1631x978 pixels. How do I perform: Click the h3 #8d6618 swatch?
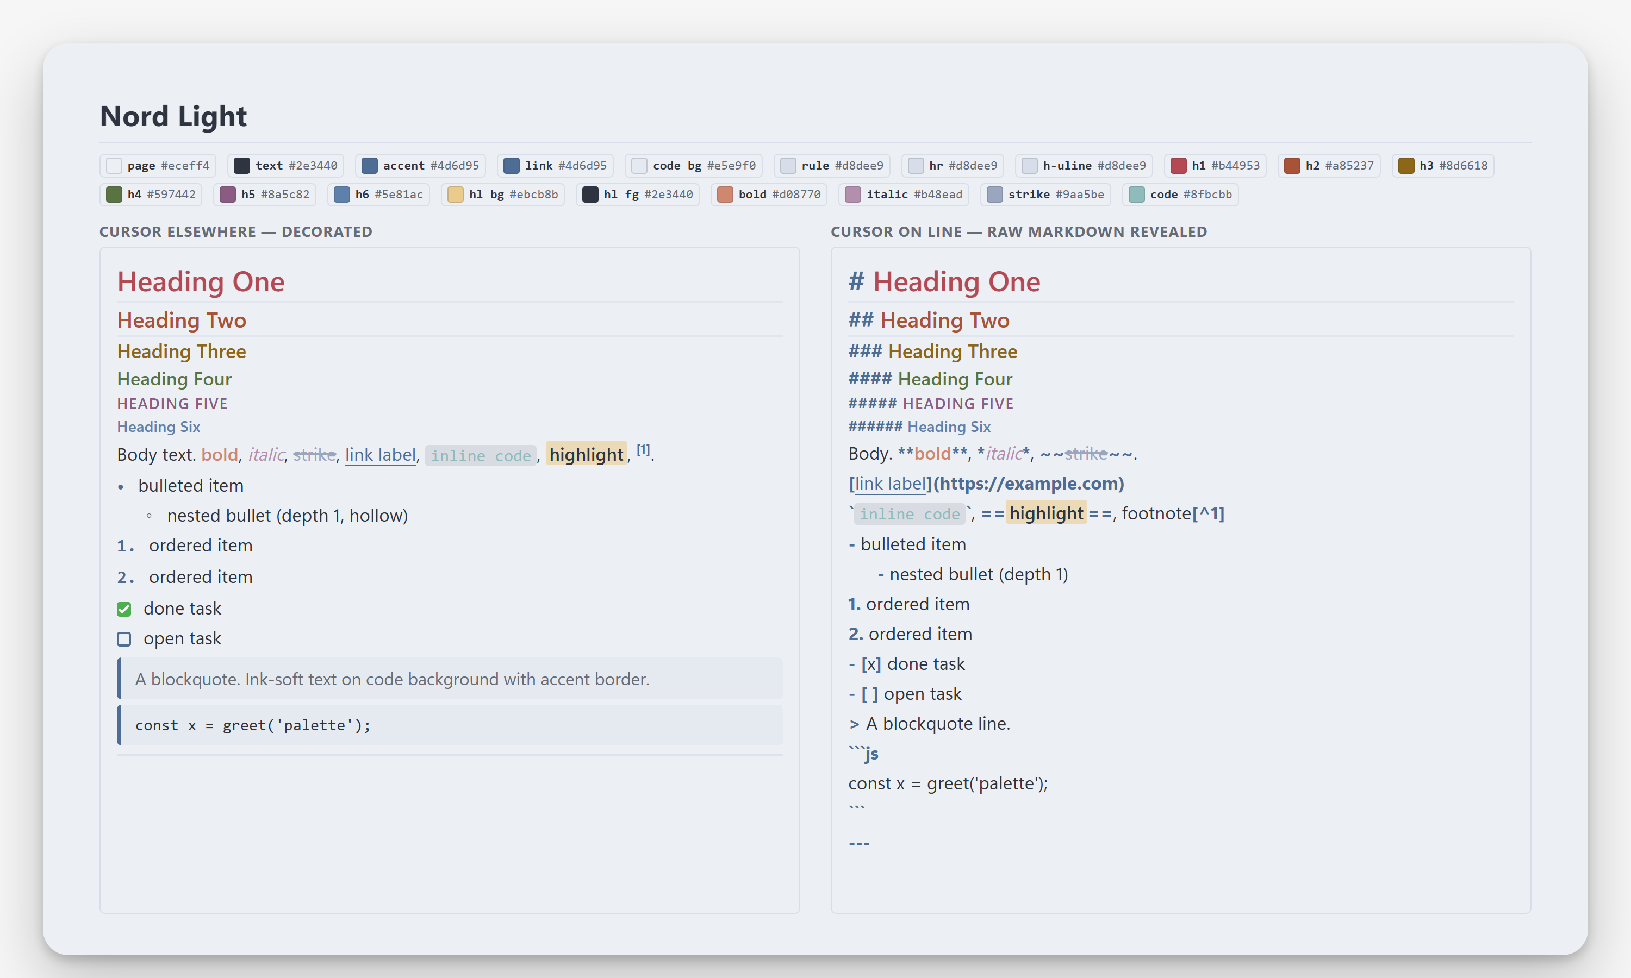1442,165
